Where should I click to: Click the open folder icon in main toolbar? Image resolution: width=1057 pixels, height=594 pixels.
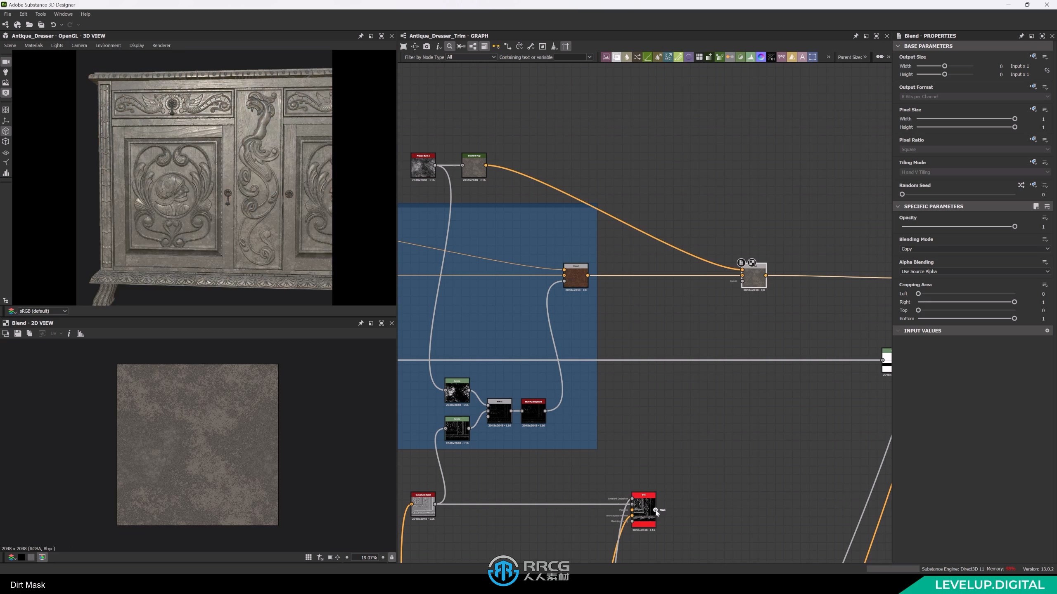click(29, 25)
